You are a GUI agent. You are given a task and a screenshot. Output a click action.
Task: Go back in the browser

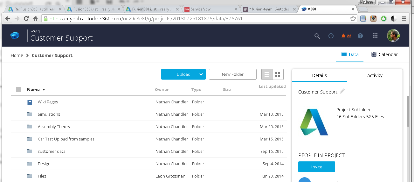tap(8, 19)
